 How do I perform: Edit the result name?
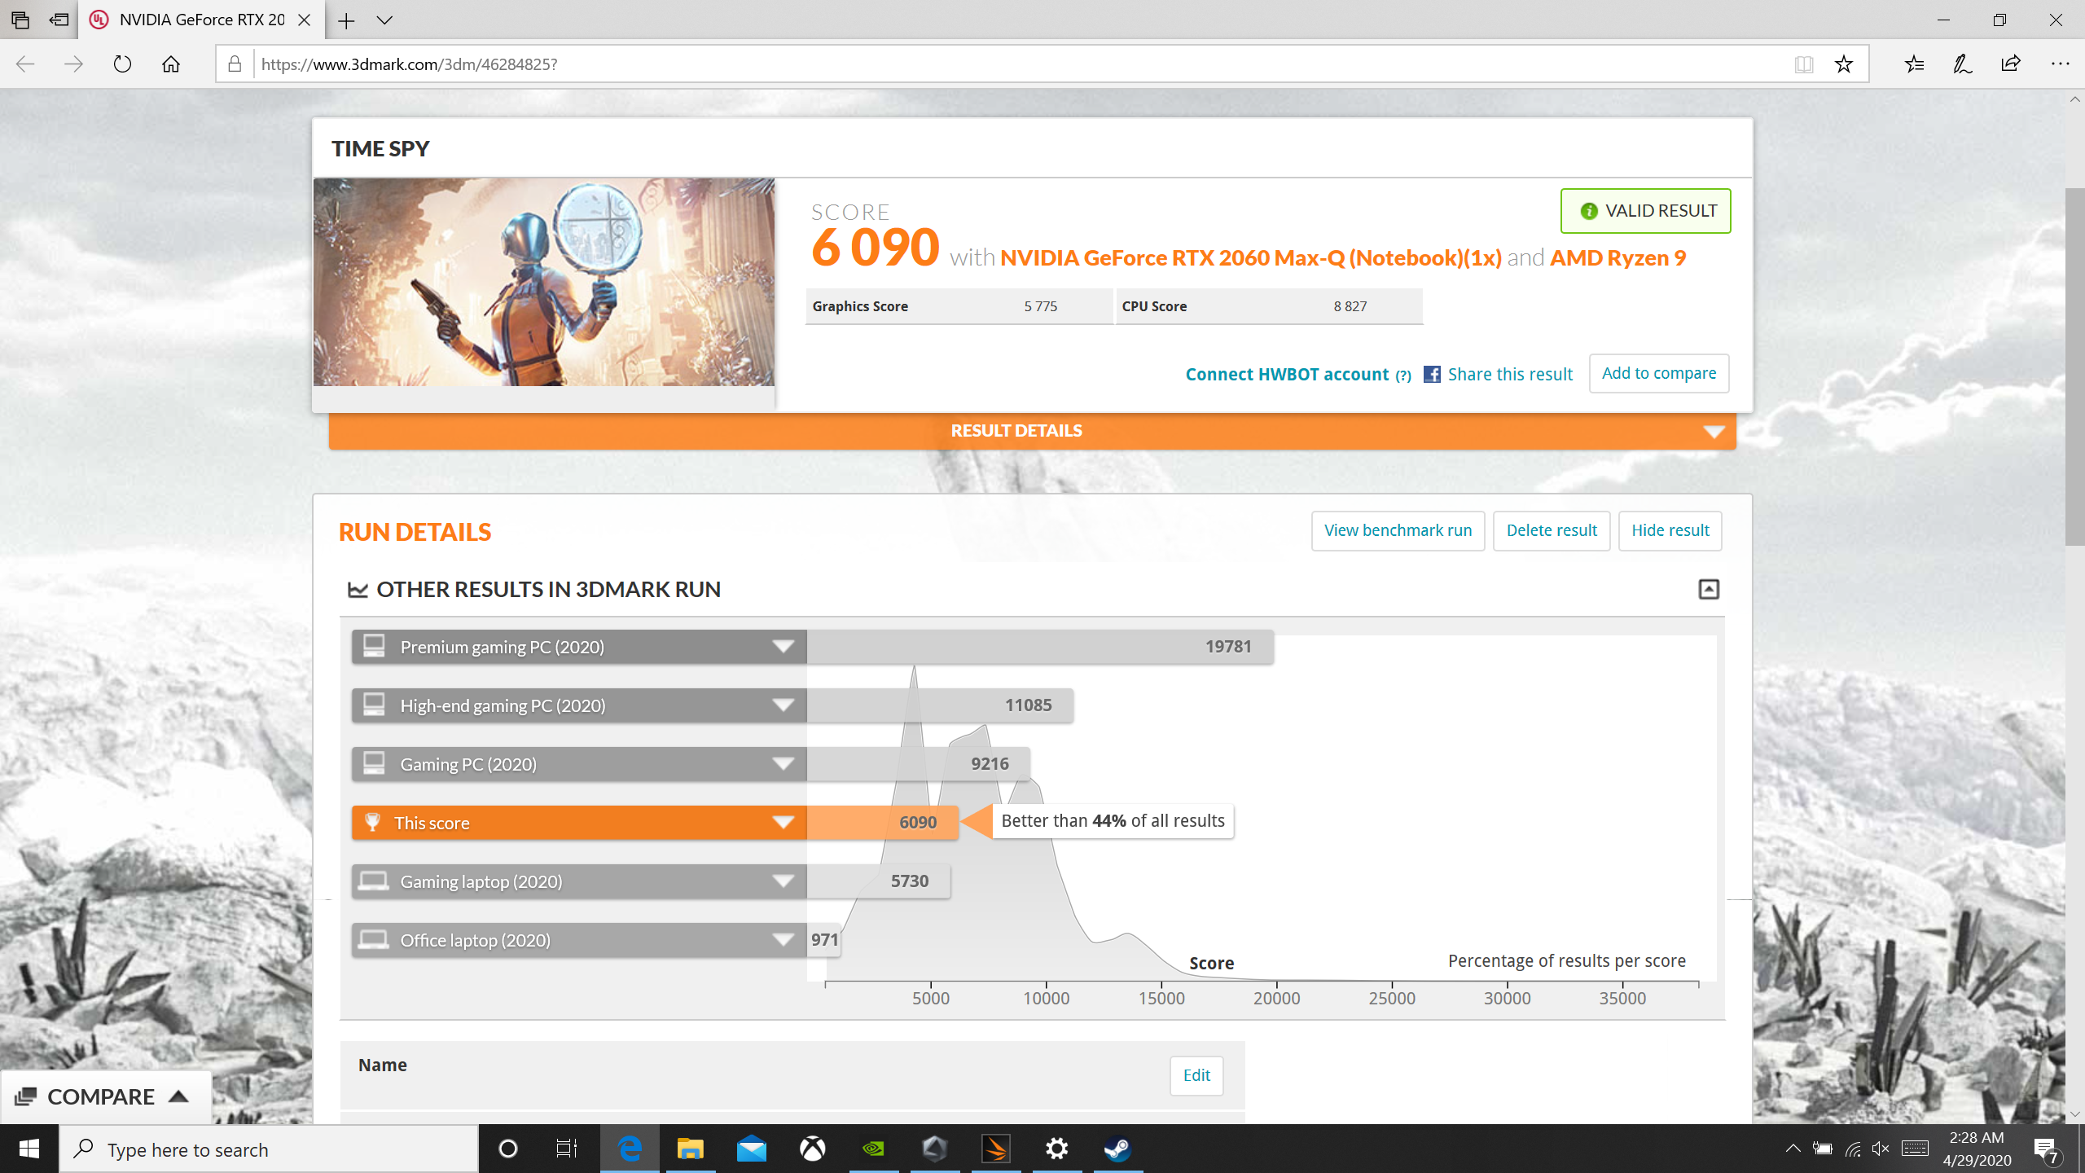coord(1196,1075)
